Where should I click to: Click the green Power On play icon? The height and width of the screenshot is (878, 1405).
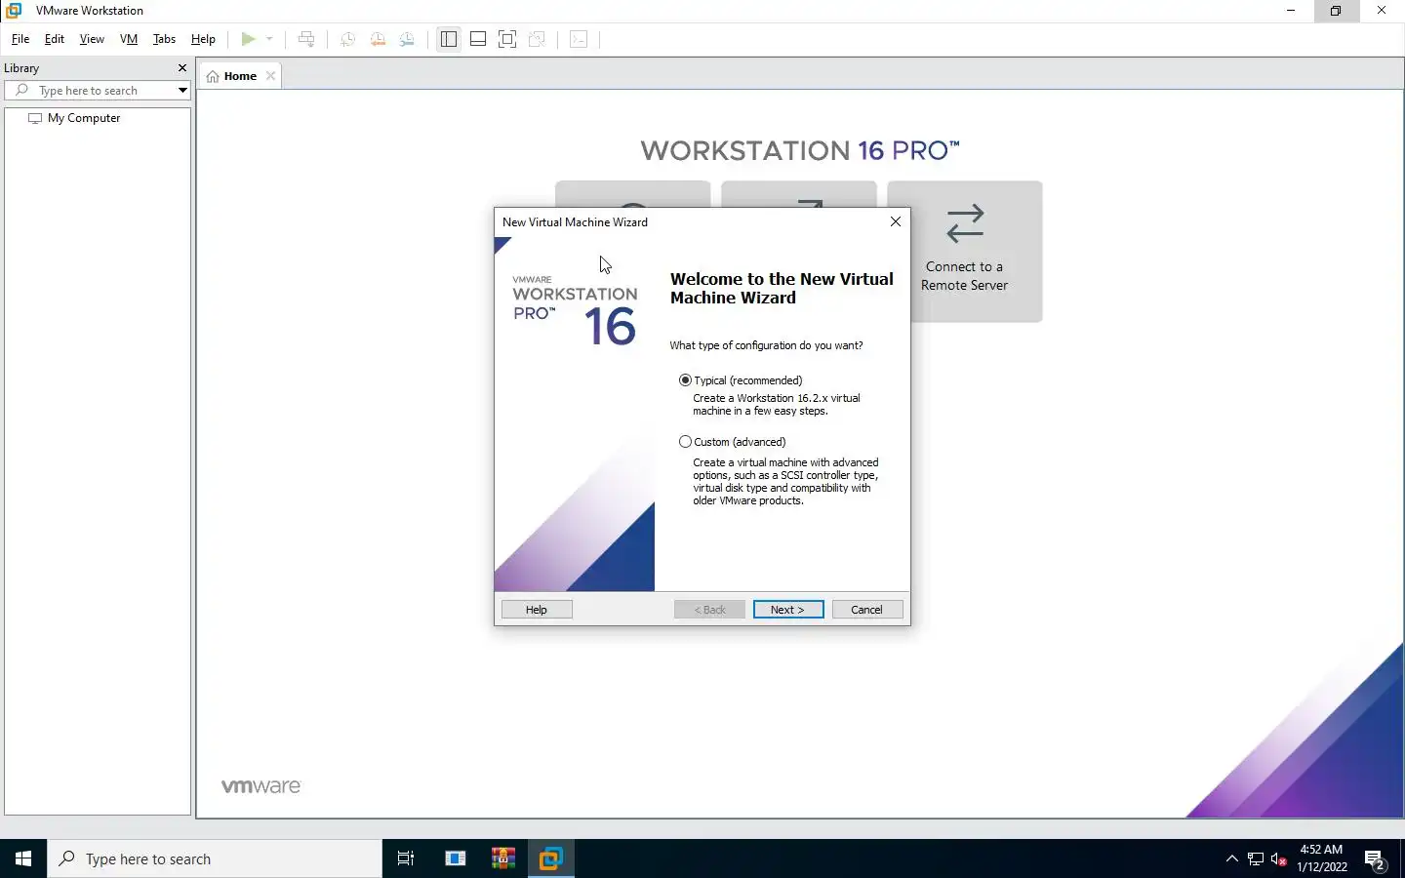point(248,39)
